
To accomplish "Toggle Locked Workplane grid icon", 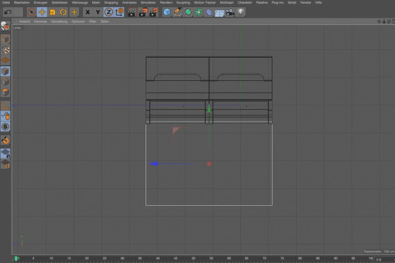I will tap(5, 153).
